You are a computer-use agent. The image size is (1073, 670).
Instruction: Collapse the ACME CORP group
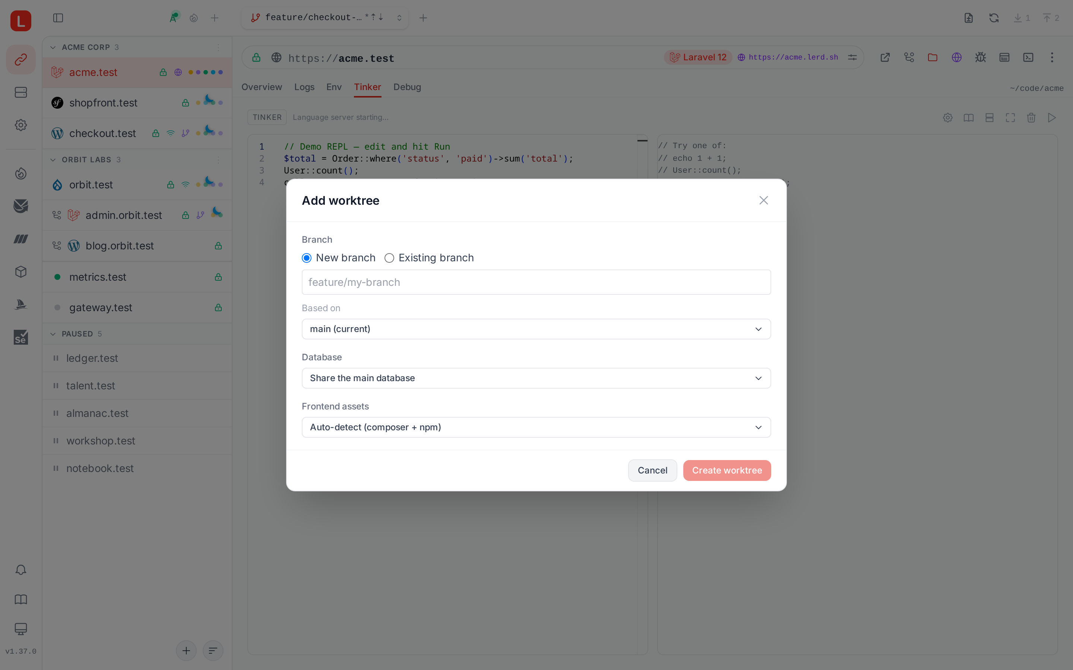pyautogui.click(x=53, y=47)
